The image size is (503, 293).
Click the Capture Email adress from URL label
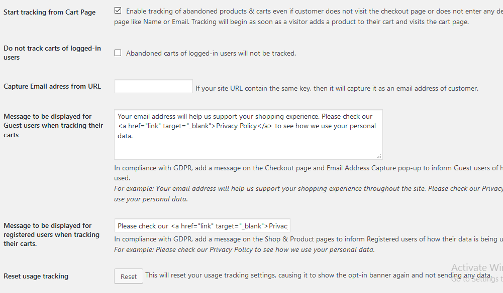tap(52, 86)
